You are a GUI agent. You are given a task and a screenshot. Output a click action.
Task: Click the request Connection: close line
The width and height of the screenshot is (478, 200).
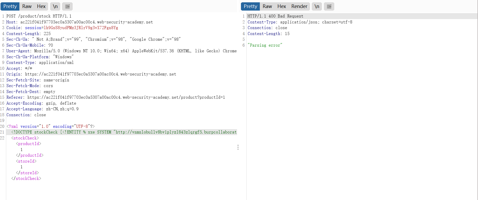(x=26, y=115)
